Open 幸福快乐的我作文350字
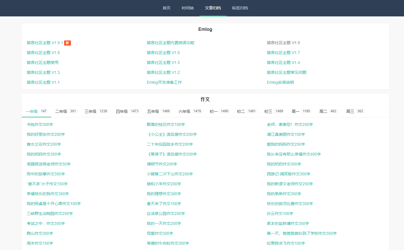The width and height of the screenshot is (404, 250). click(x=48, y=194)
